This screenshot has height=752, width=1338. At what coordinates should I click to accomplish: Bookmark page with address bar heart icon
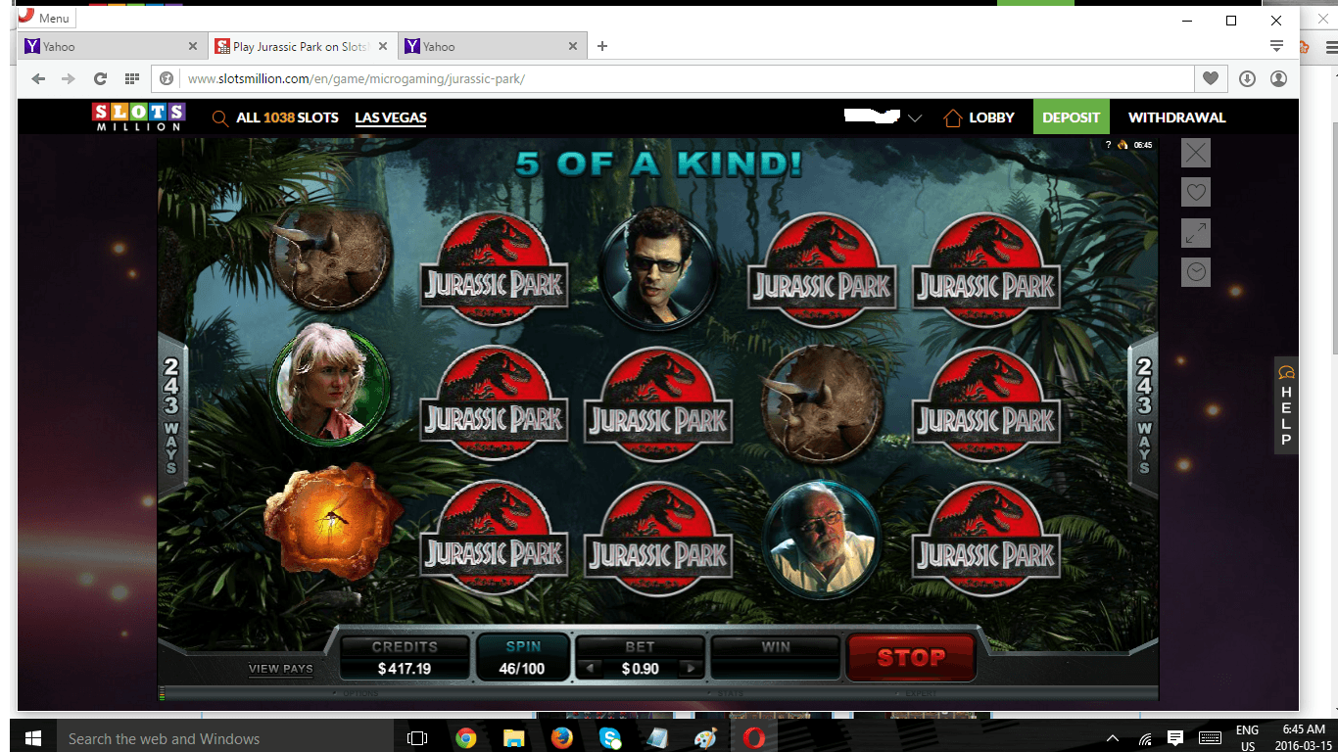coord(1211,78)
